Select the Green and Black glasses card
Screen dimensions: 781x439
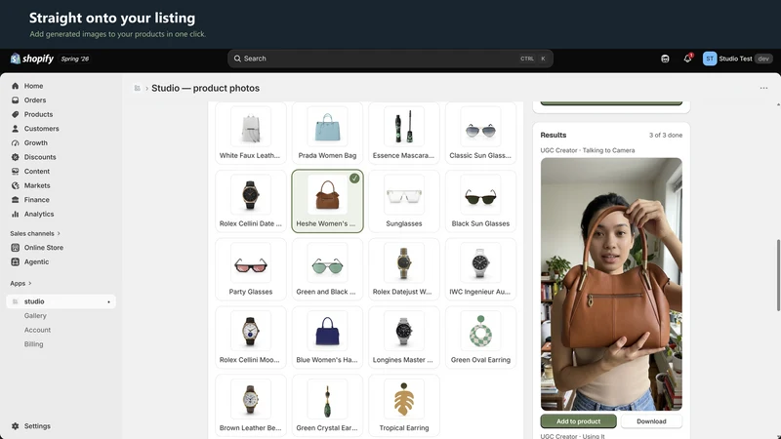pyautogui.click(x=327, y=269)
